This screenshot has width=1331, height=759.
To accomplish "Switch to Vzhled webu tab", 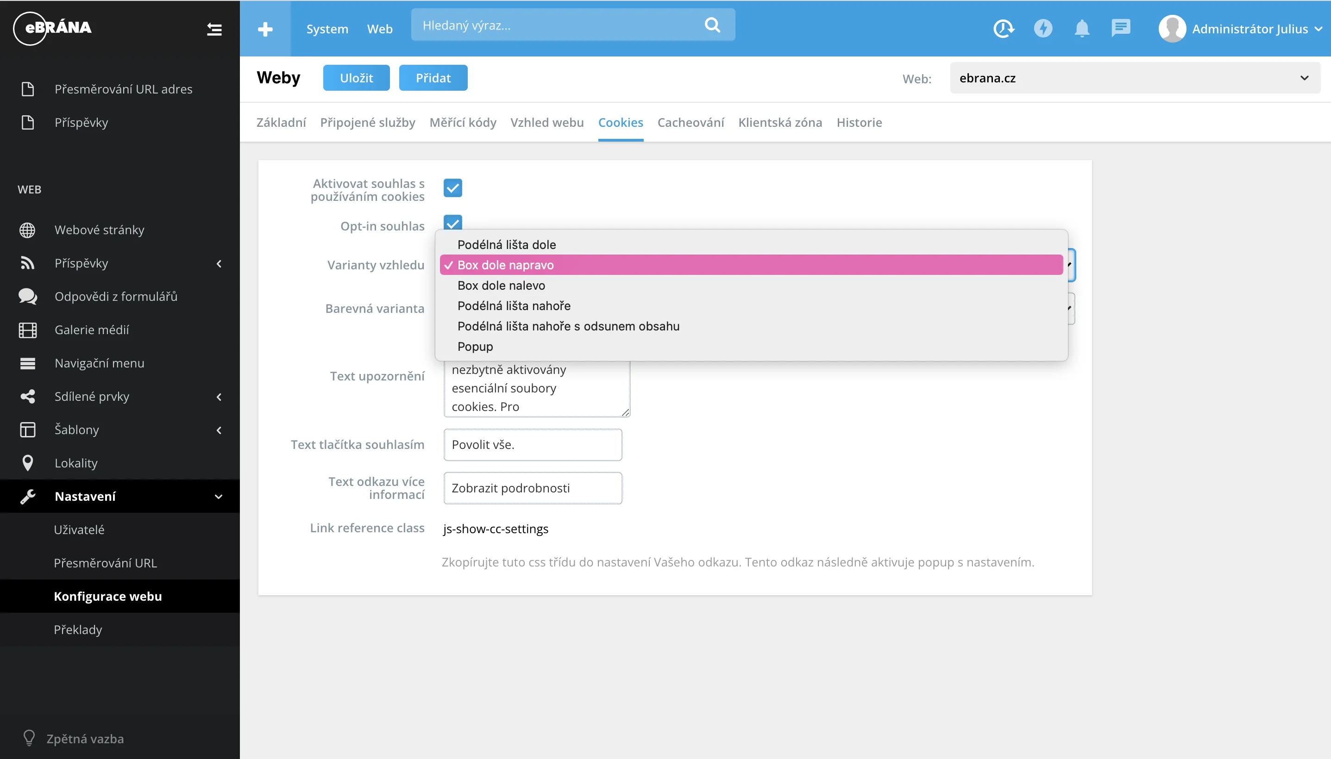I will (x=547, y=123).
